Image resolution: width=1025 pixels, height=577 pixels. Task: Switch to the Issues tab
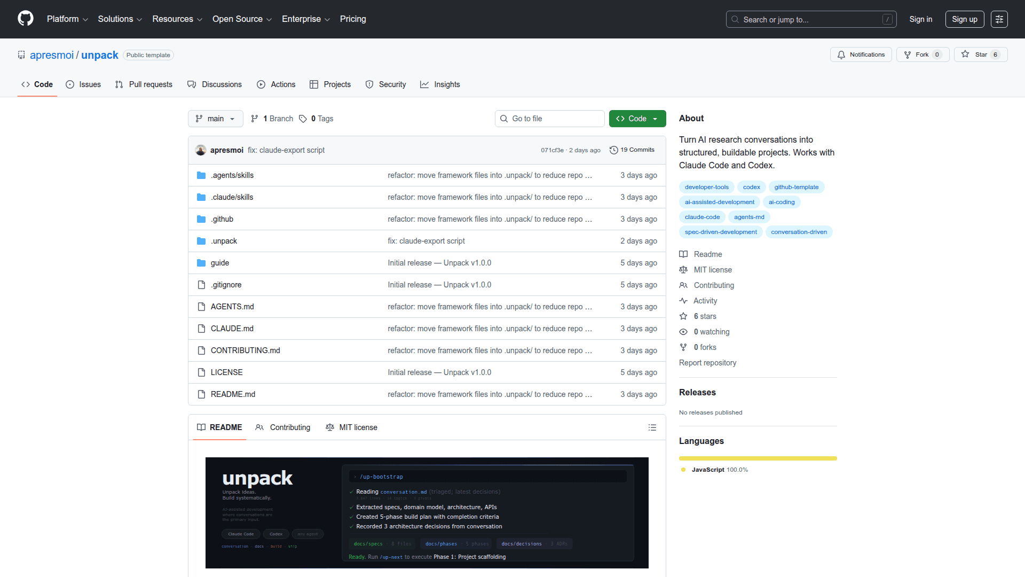[x=83, y=84]
